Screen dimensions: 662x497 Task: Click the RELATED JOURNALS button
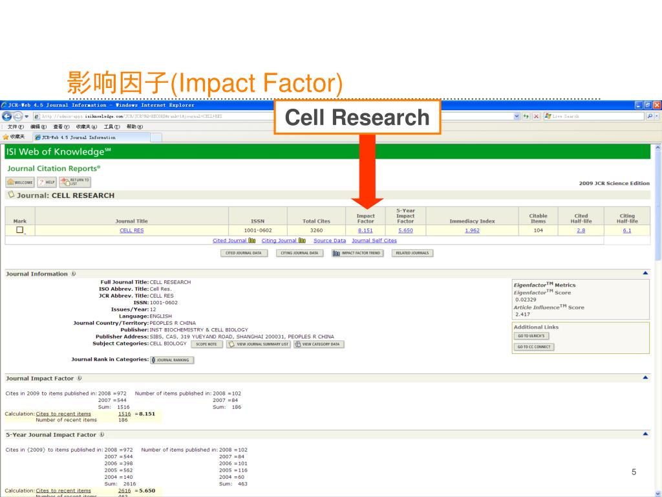pos(412,253)
